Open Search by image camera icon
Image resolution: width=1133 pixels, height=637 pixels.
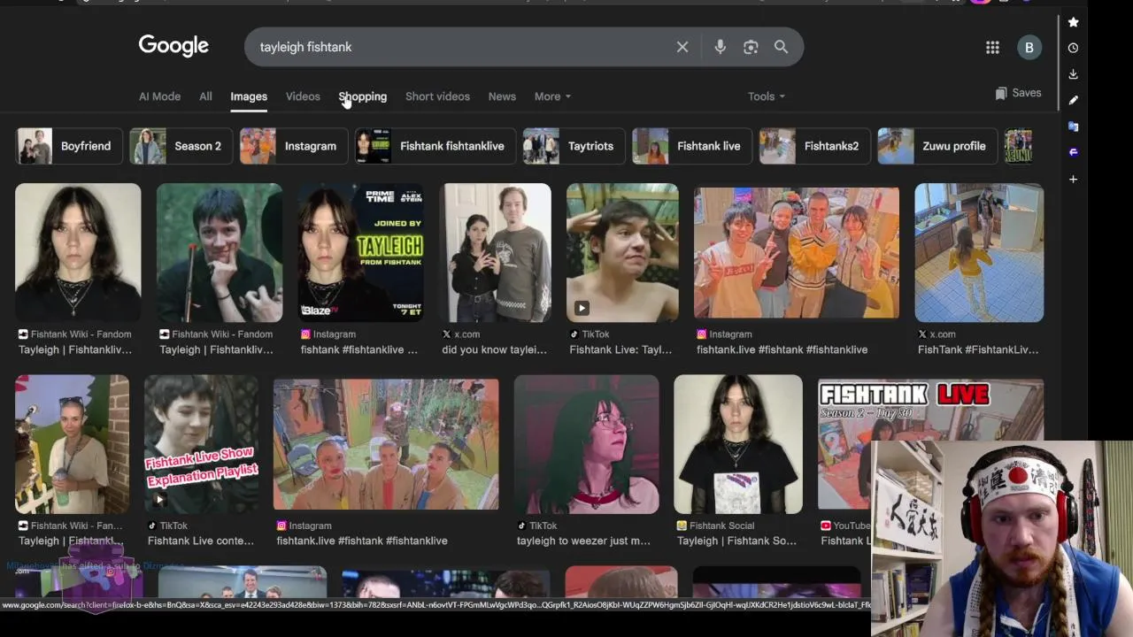(751, 47)
